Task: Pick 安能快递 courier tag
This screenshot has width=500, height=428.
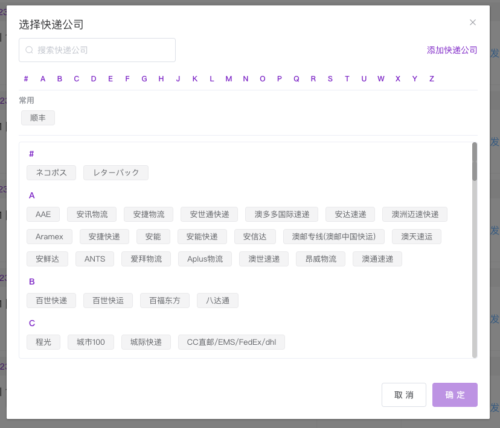Action: [x=202, y=236]
